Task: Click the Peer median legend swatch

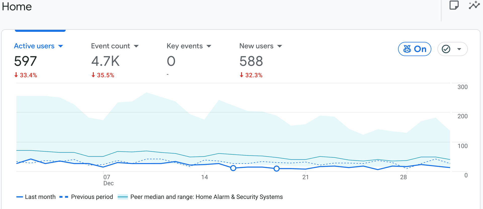Action: (x=123, y=197)
